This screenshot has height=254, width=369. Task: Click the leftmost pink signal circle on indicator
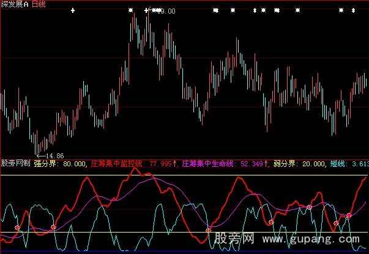(17, 228)
